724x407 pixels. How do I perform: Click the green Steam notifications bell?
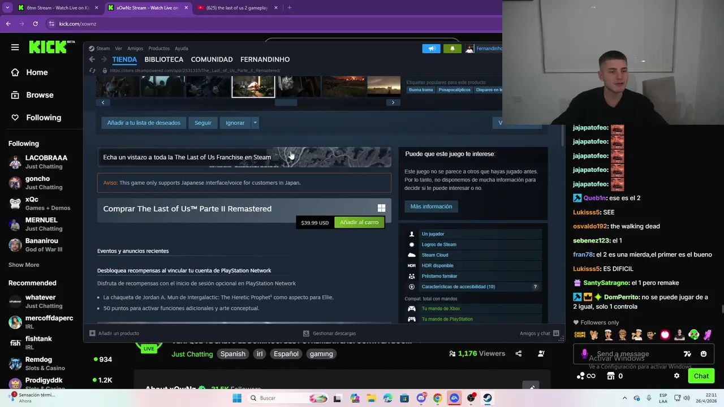point(452,49)
